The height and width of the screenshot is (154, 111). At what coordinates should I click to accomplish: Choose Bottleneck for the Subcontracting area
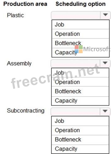(80, 140)
